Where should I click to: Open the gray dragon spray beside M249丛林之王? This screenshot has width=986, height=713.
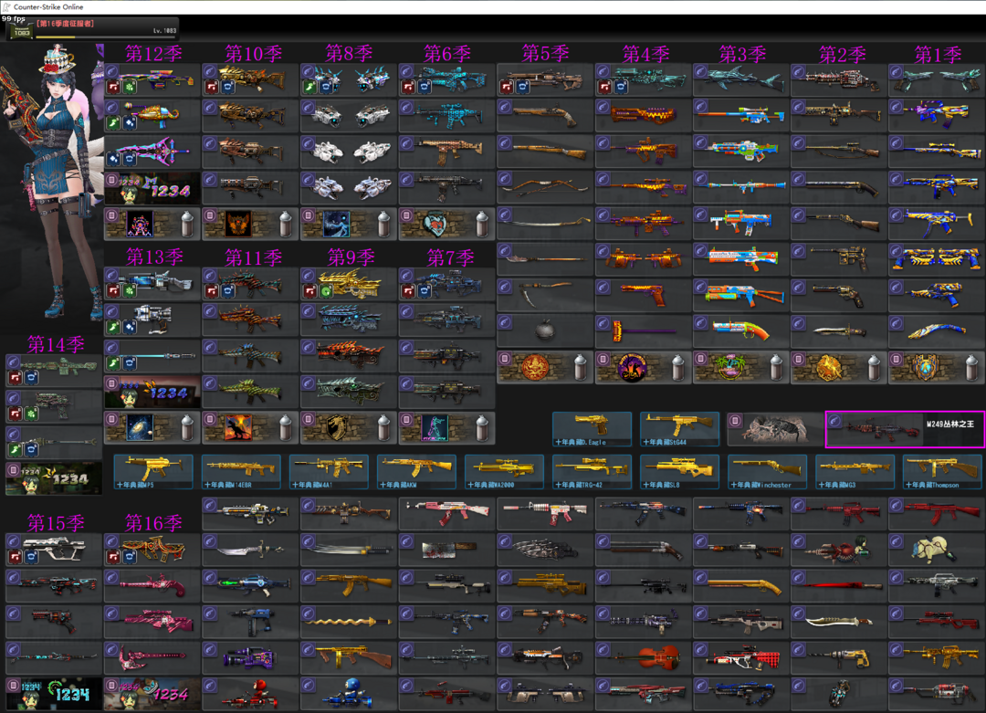775,429
